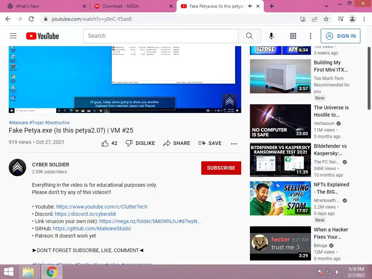Open the GitHub MalwareStudio link

92,229
